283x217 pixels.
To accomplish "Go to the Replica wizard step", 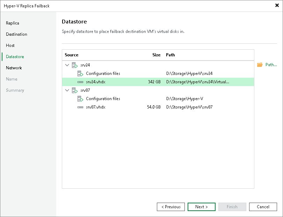I will [x=13, y=23].
